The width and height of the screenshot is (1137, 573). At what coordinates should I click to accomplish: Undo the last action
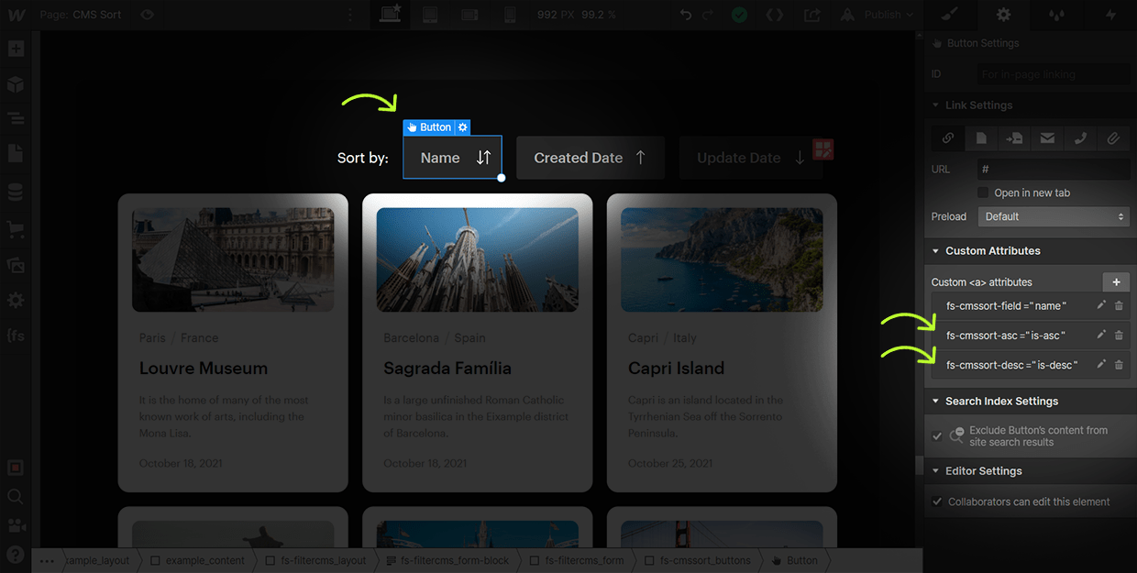click(x=686, y=15)
